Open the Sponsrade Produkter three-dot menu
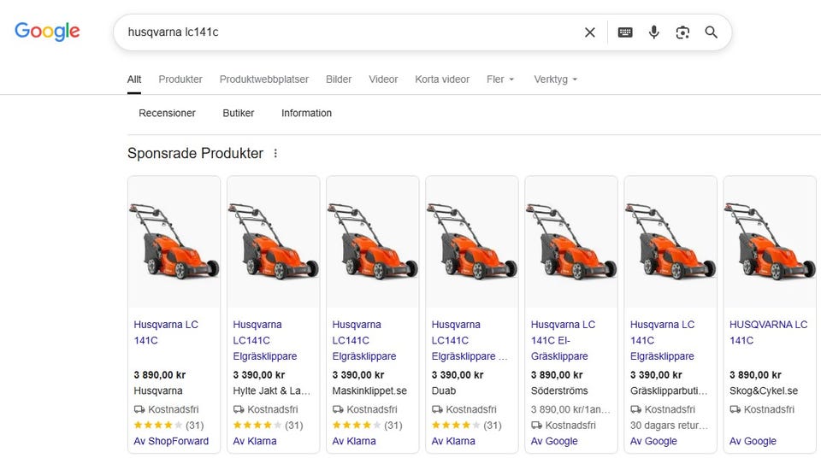821x464 pixels. [x=275, y=153]
